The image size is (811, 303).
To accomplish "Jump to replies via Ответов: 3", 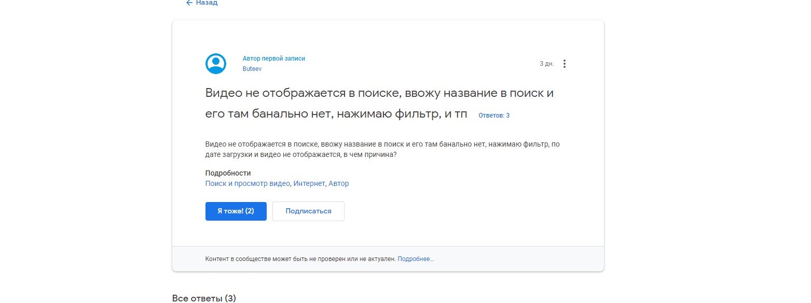I will (493, 116).
